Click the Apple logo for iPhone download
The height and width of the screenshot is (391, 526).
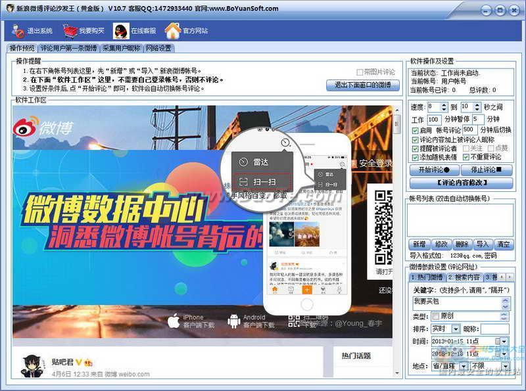174,321
